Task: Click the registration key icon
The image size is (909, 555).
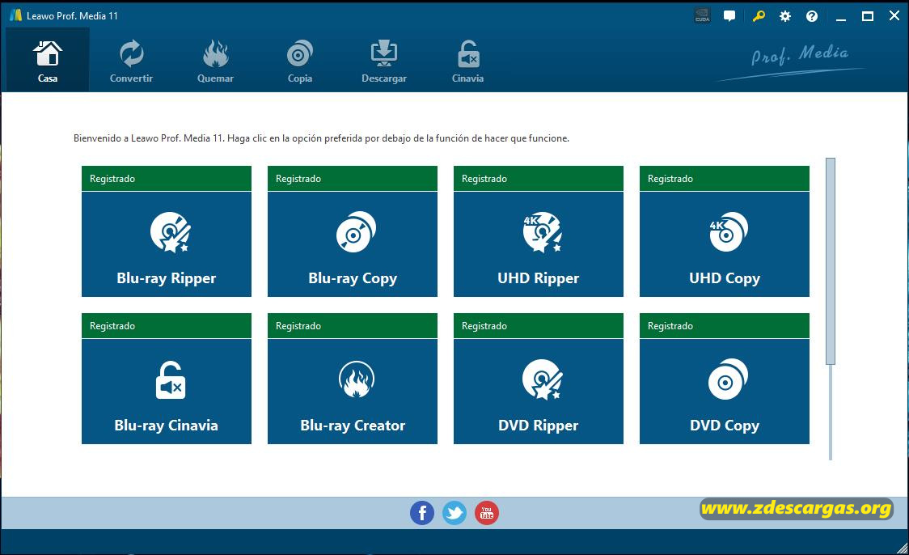Action: [x=759, y=16]
